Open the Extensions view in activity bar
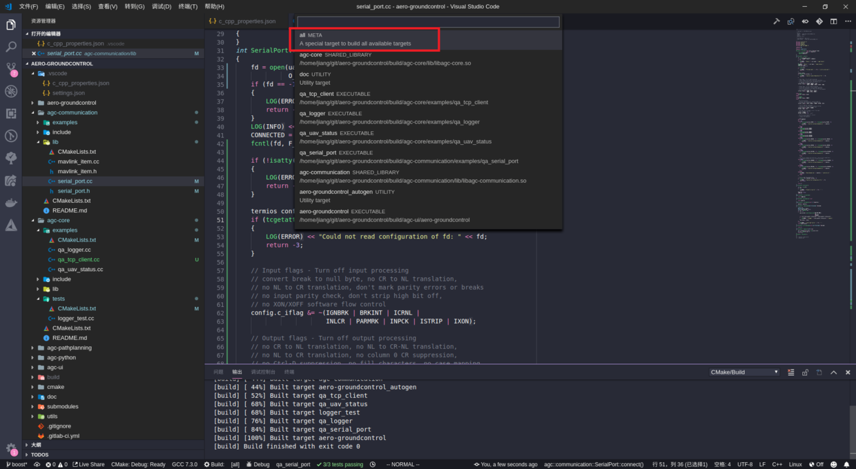 point(11,113)
